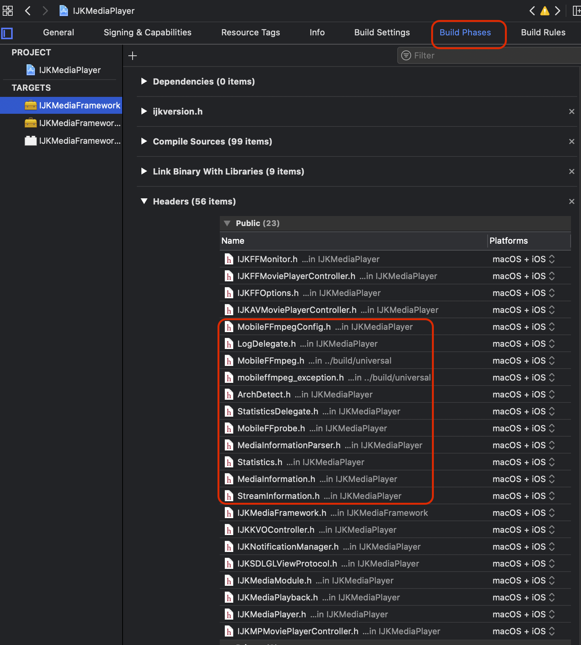
Task: Open the related items grid menu
Action: tap(8, 11)
